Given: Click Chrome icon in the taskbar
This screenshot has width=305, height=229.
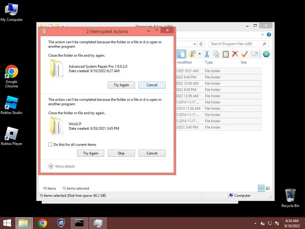Looking at the screenshot, I should pos(43,223).
